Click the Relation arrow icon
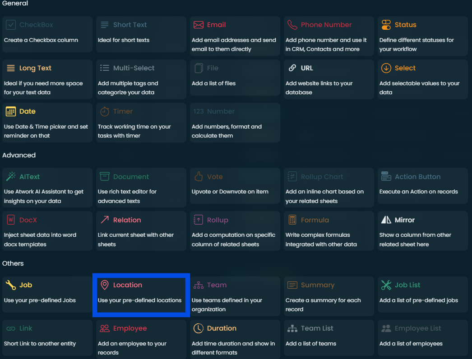 tap(104, 220)
